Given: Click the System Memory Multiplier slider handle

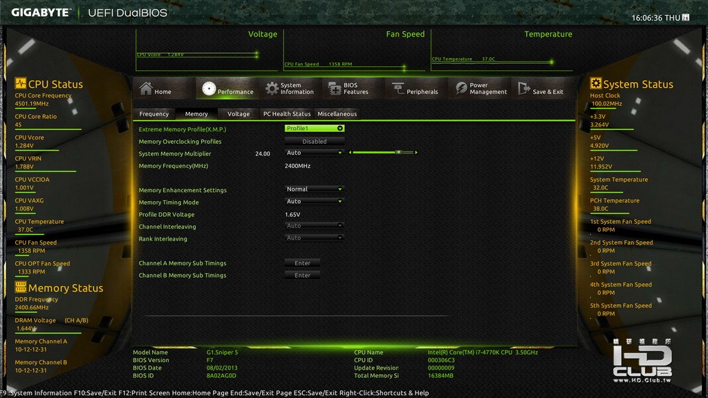Looking at the screenshot, I should click(398, 153).
